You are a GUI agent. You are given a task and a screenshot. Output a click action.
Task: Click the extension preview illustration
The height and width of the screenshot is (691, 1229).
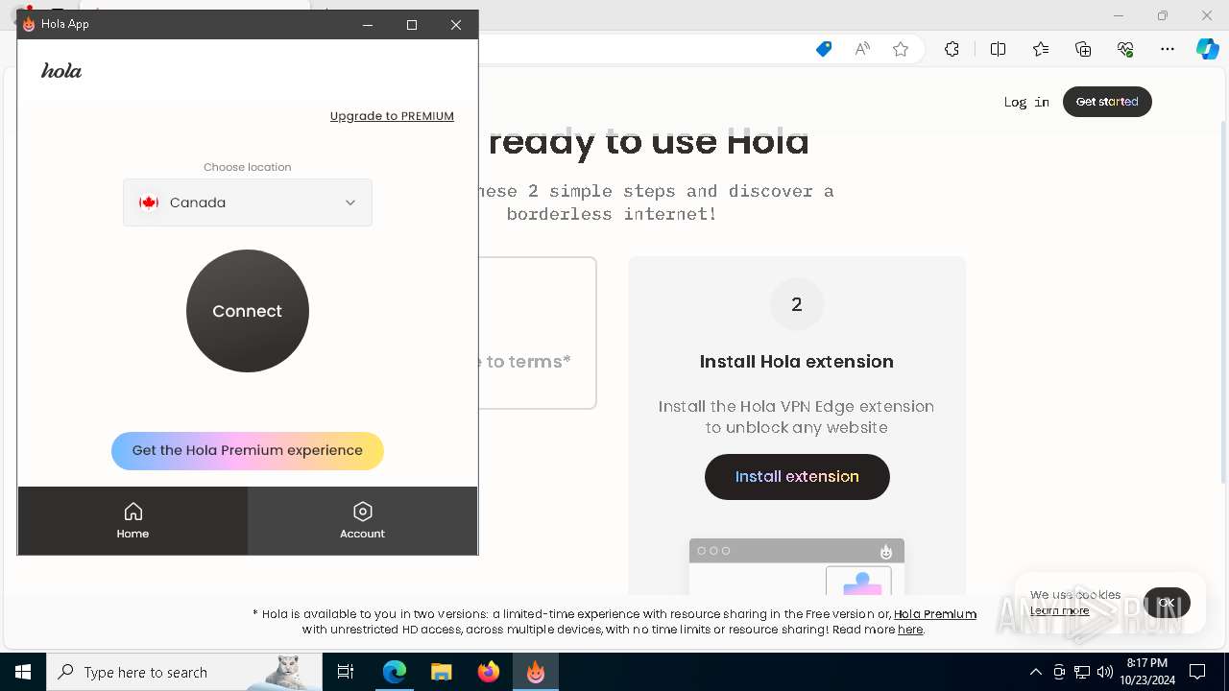797,566
